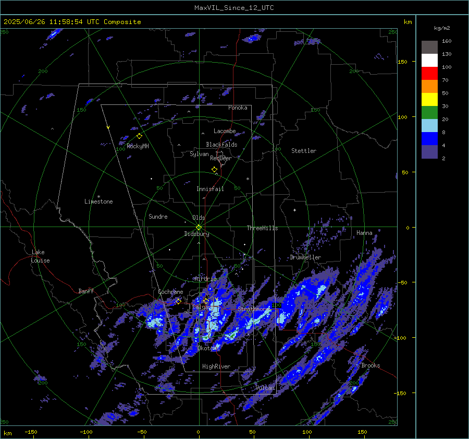This screenshot has width=469, height=439.
Task: Click the Cochrane city label
Action: 170,292
